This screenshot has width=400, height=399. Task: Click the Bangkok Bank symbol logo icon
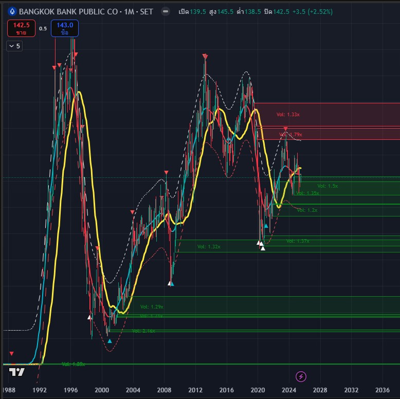(x=12, y=11)
